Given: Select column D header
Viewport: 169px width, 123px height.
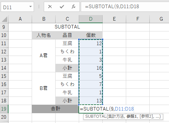Looking at the screenshot, I should click(91, 19).
